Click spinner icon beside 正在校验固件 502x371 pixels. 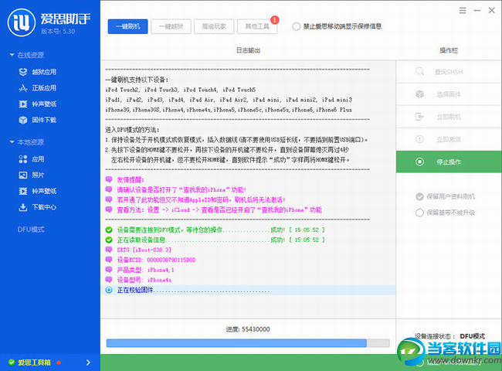pyautogui.click(x=109, y=290)
